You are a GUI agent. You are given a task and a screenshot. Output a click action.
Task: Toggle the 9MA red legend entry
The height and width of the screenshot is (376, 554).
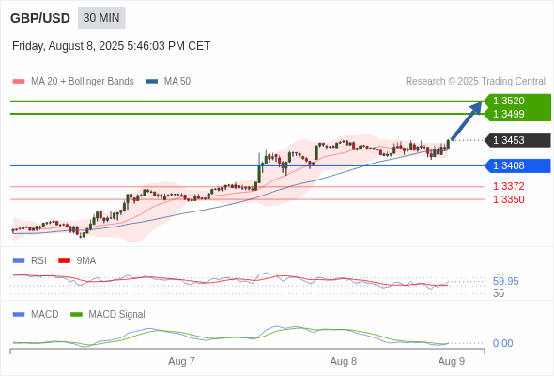tap(77, 260)
